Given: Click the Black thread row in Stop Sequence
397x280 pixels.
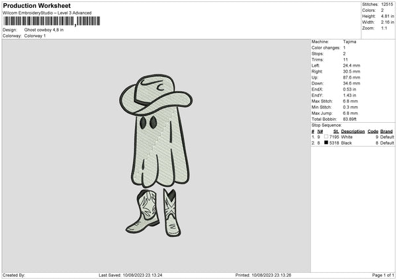Looking at the screenshot, I should 352,142.
